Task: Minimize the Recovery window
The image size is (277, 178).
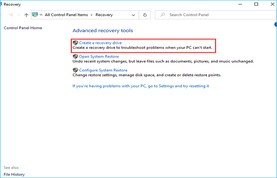Action: pyautogui.click(x=240, y=4)
